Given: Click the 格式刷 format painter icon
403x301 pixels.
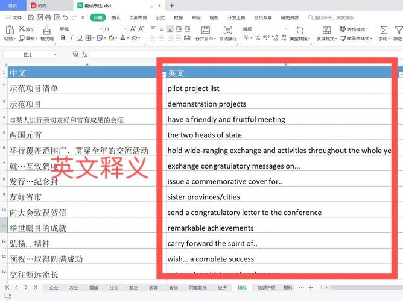Looking at the screenshot, I should (47, 30).
